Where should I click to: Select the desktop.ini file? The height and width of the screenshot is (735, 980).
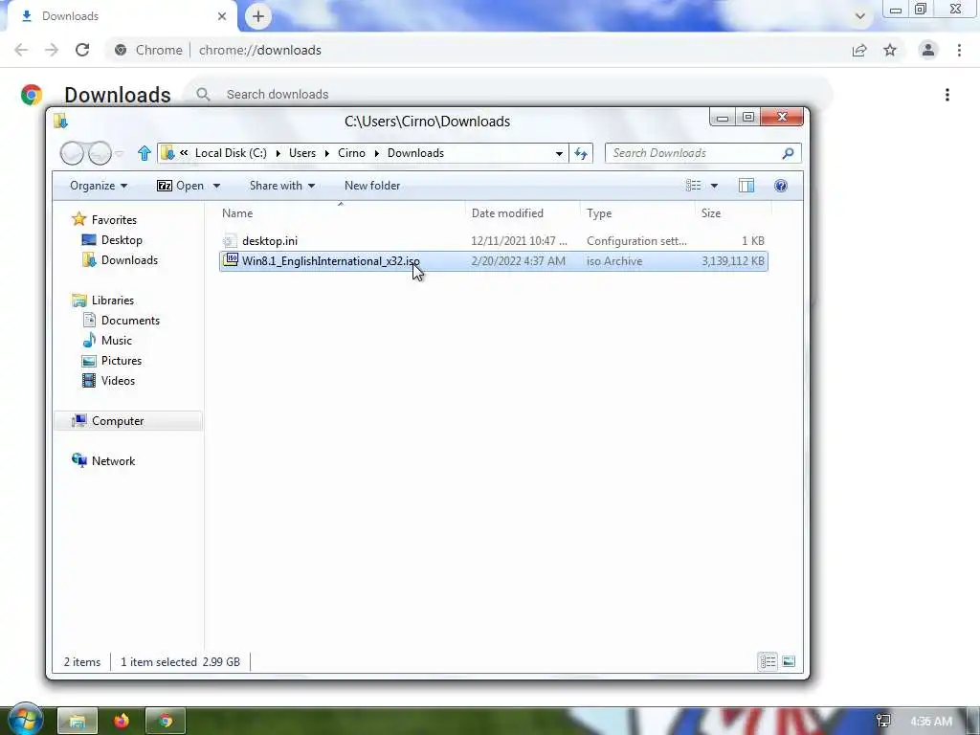494,240
